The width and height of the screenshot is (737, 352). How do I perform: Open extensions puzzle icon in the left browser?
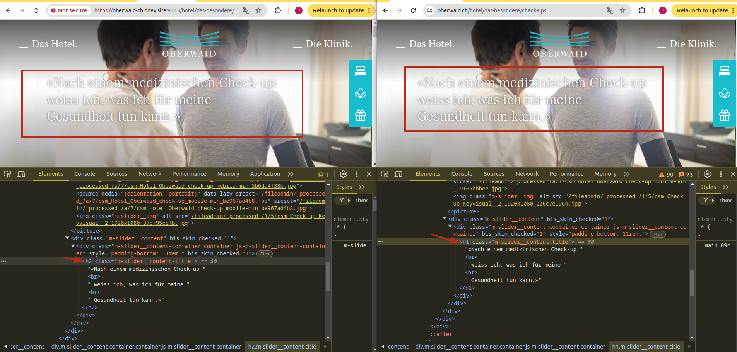pos(278,10)
